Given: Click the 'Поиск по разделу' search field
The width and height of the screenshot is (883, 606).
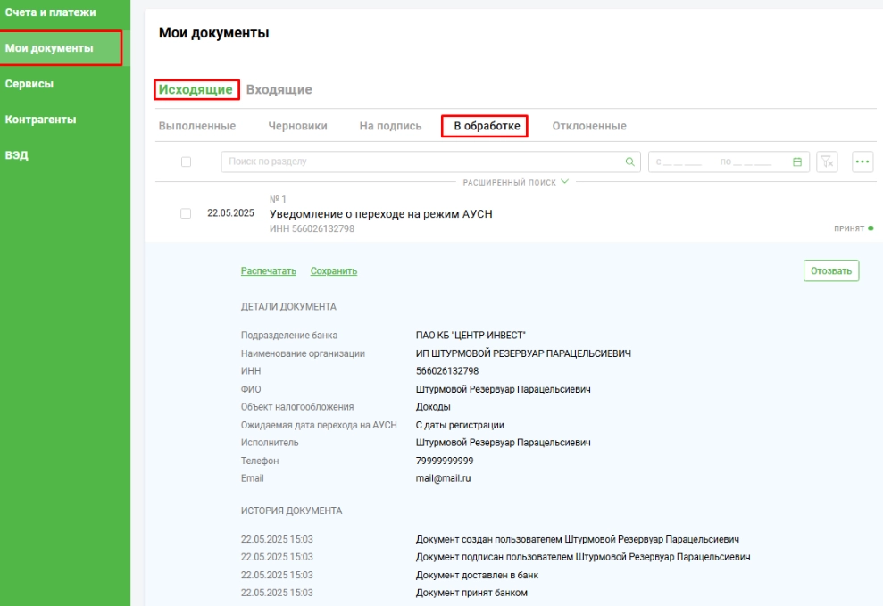Looking at the screenshot, I should 420,162.
